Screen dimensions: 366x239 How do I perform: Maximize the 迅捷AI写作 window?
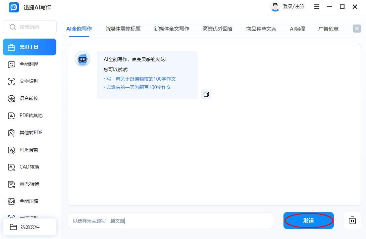click(342, 7)
